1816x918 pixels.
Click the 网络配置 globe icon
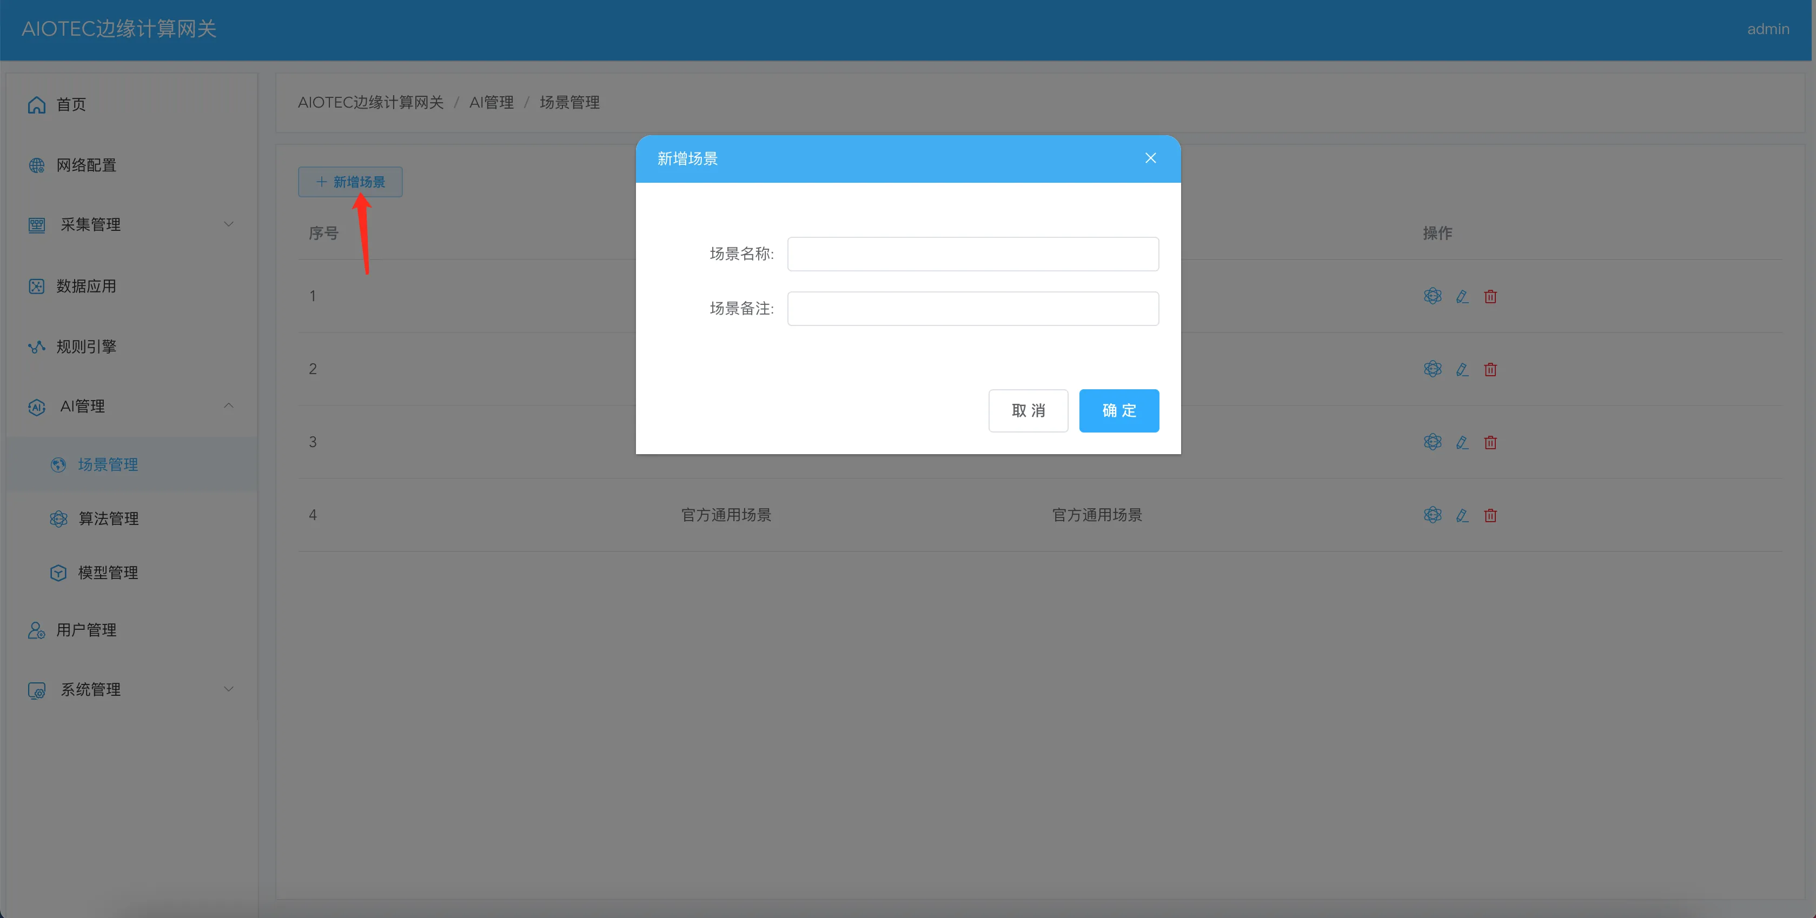(x=37, y=165)
